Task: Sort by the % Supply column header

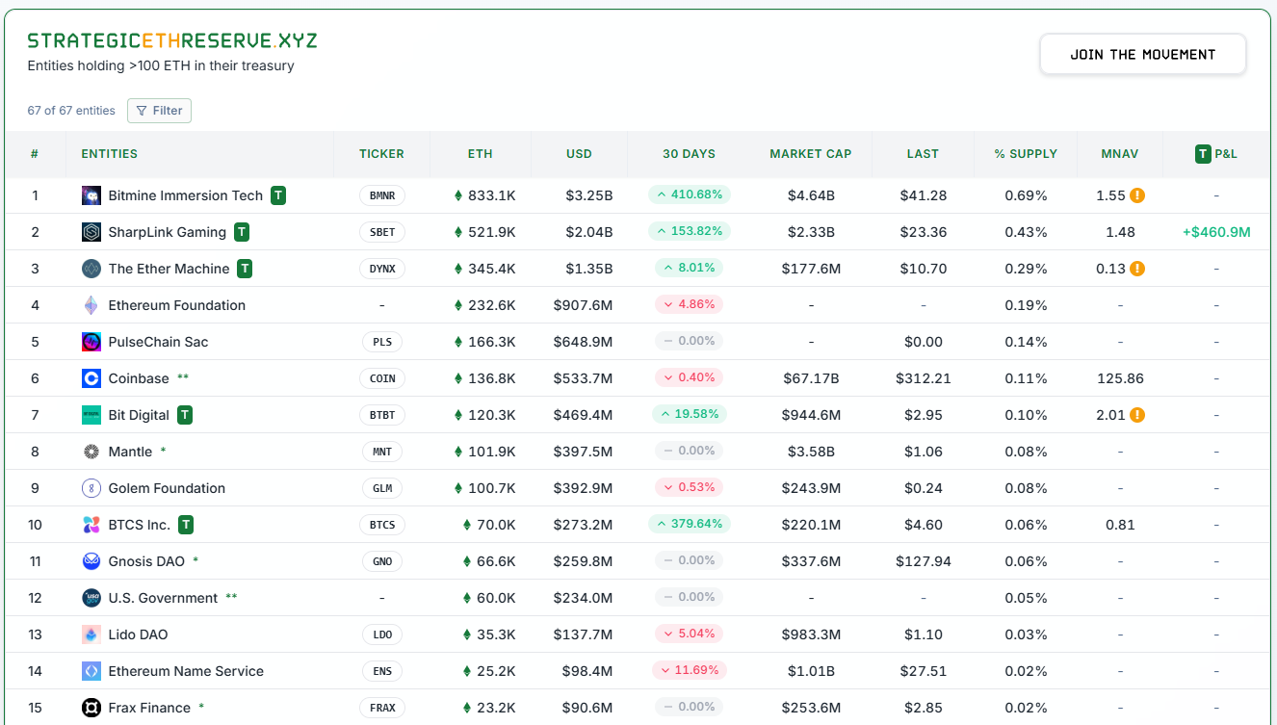Action: click(1026, 154)
